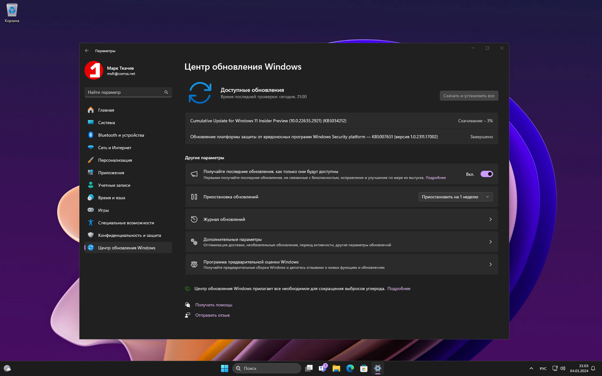The height and width of the screenshot is (376, 602).
Task: Click Скачать и установить все button
Action: tap(469, 96)
